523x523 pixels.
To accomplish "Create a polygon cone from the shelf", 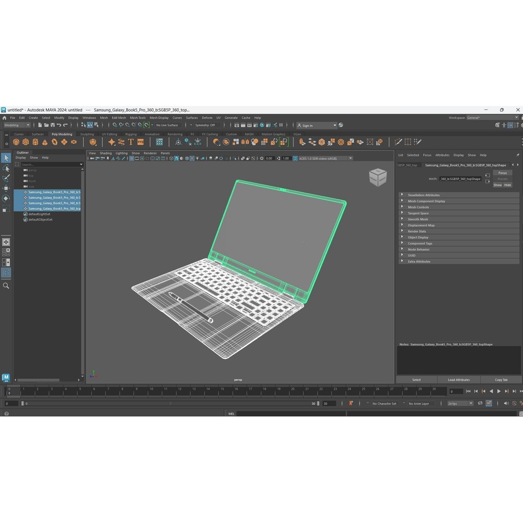I will [45, 142].
